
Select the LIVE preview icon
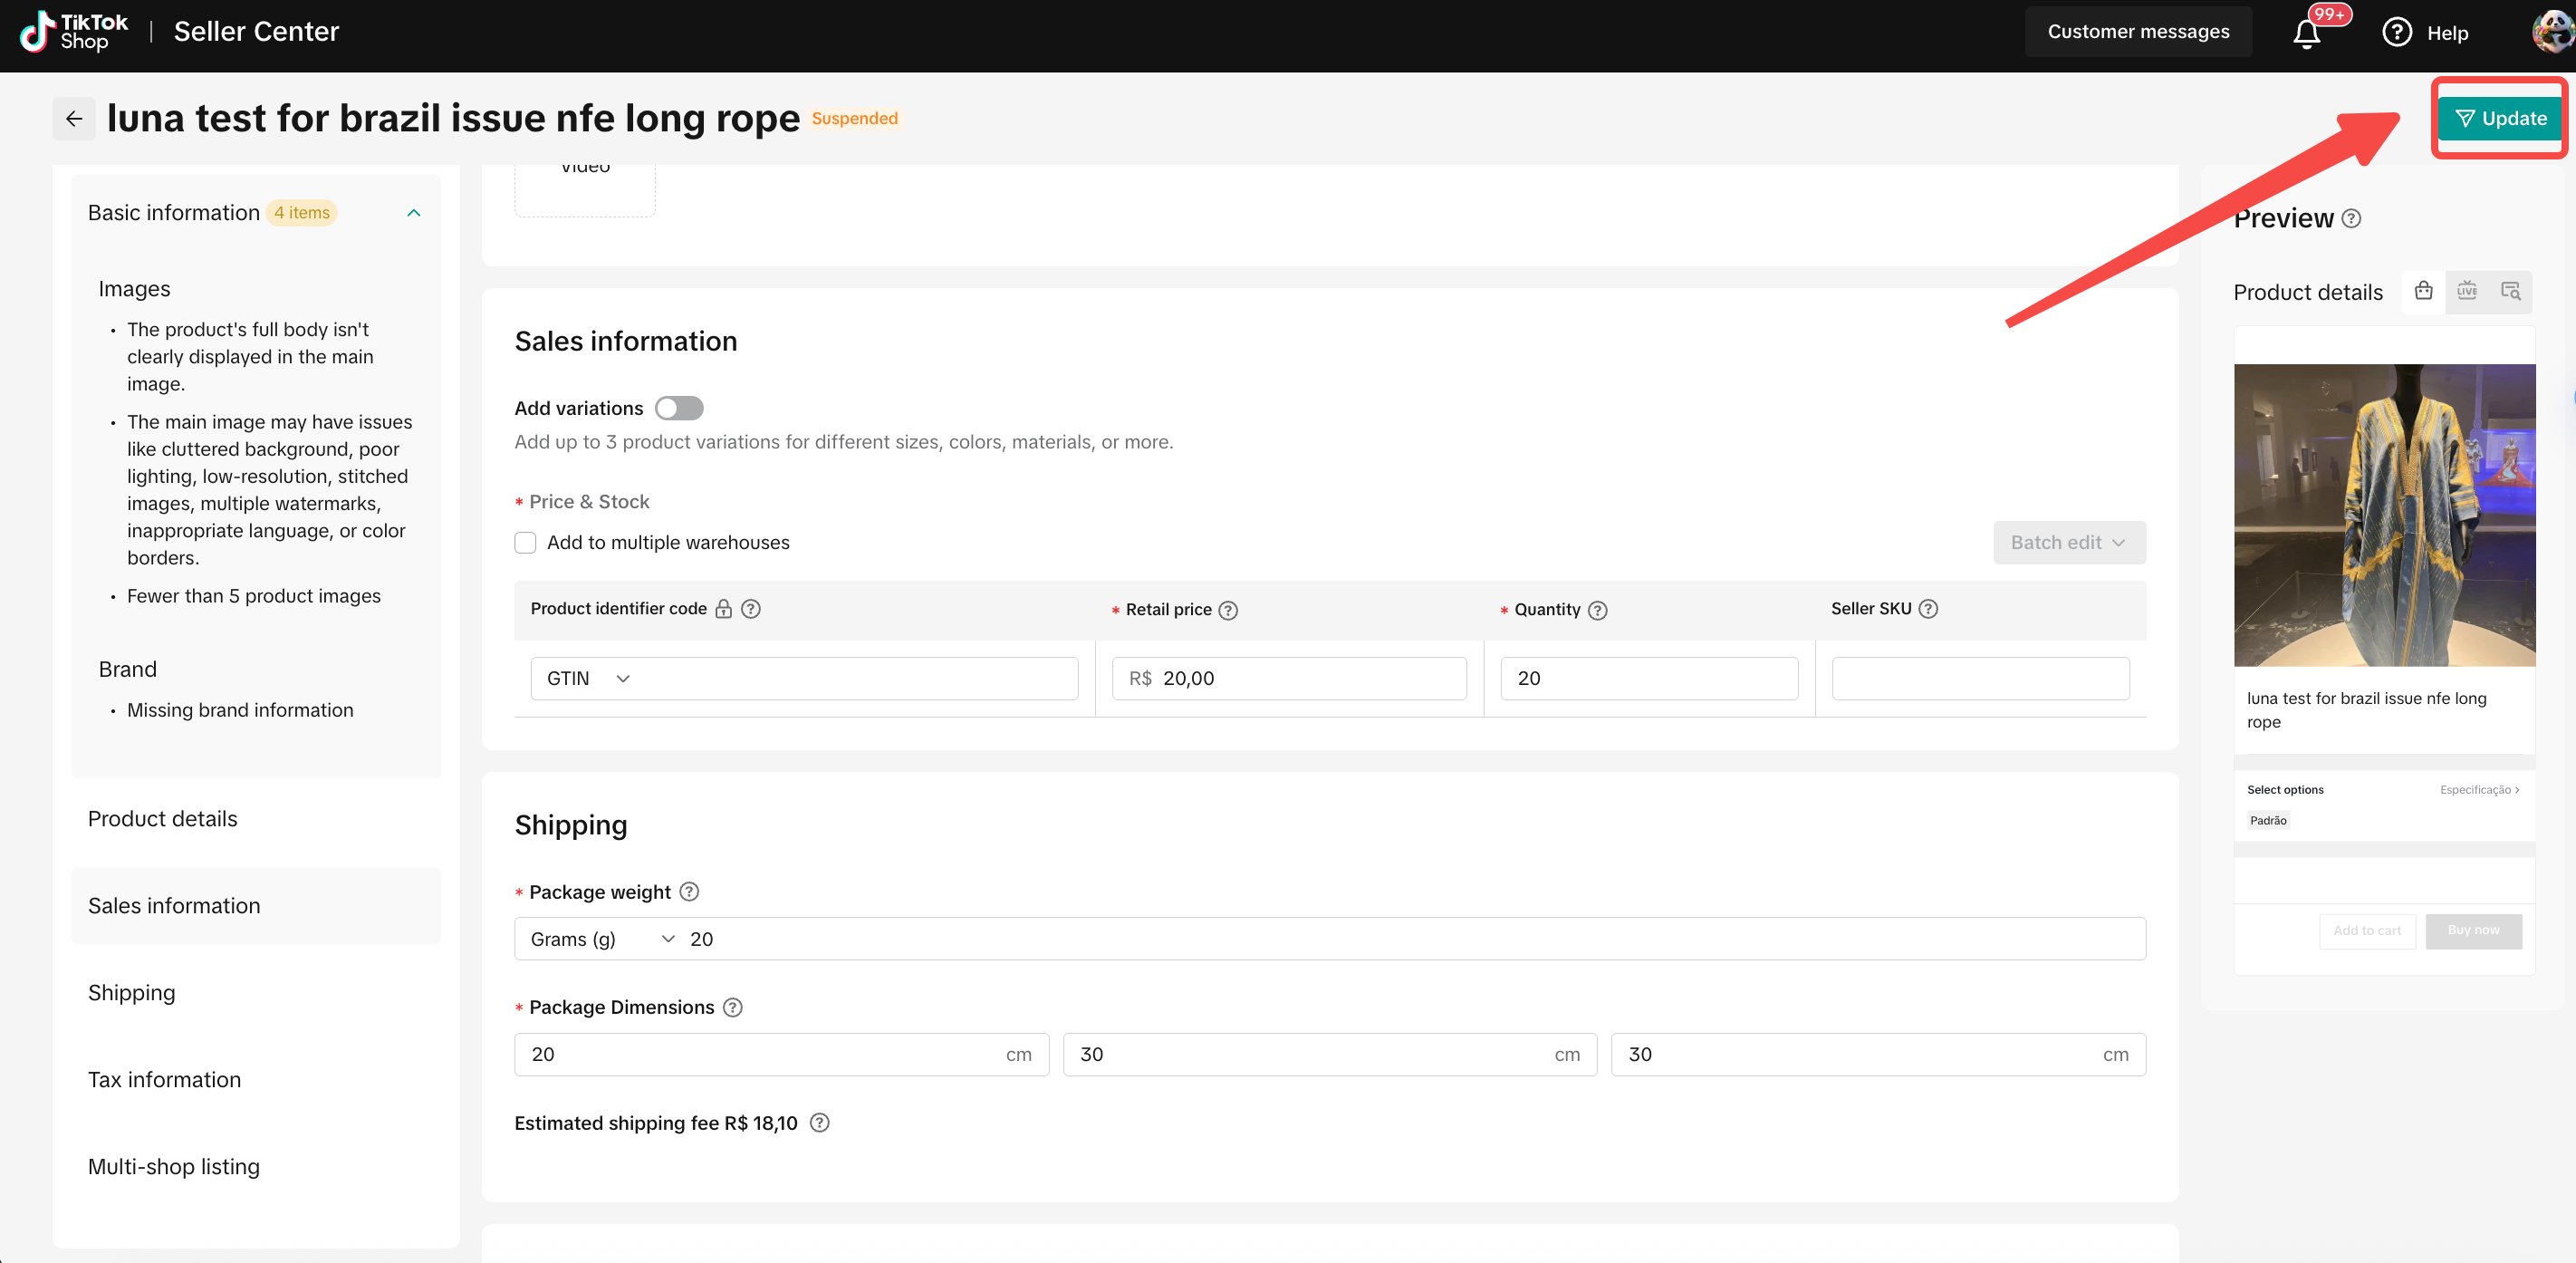(x=2467, y=291)
